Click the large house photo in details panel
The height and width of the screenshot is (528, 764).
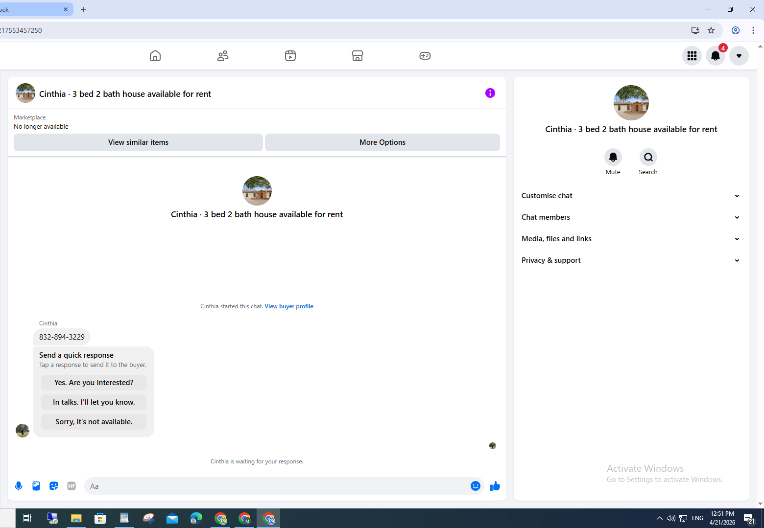coord(631,103)
